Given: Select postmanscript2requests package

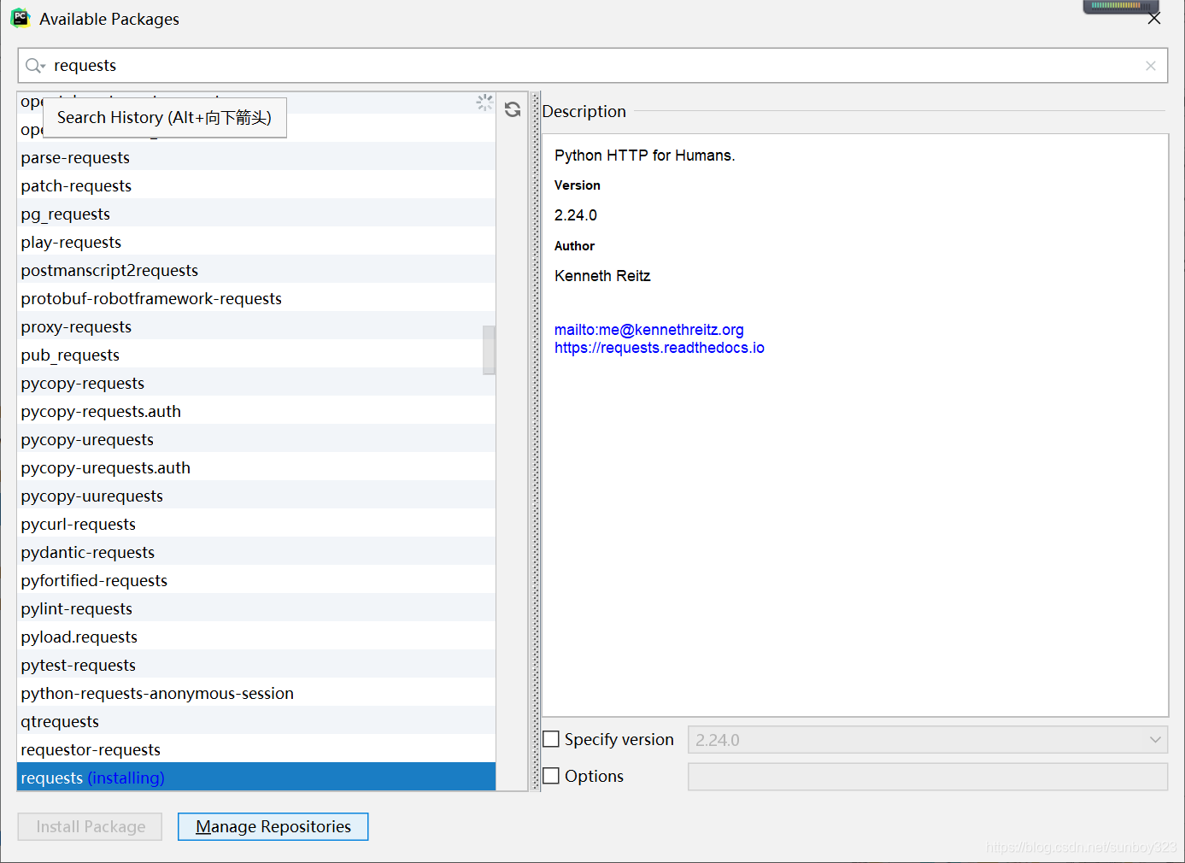Looking at the screenshot, I should [x=256, y=270].
